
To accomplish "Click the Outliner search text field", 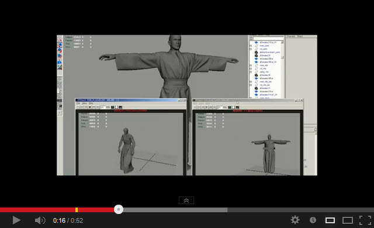I will pyautogui.click(x=268, y=38).
